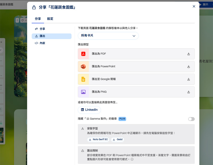Click the download icon on the 匯出為 PNG row
This screenshot has height=165, width=213.
(188, 92)
